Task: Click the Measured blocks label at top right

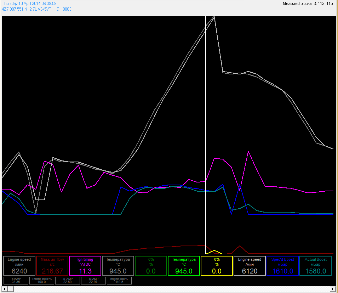Action: (x=308, y=4)
